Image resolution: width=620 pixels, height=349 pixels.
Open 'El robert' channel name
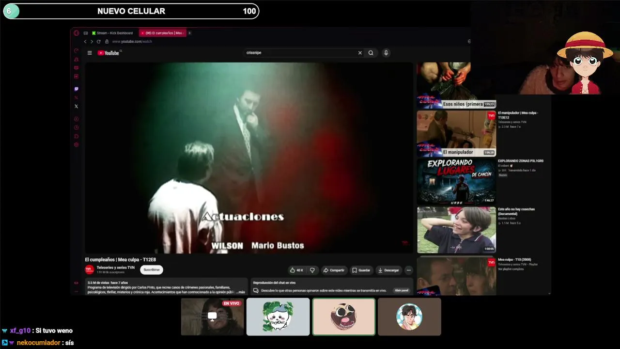pyautogui.click(x=505, y=166)
